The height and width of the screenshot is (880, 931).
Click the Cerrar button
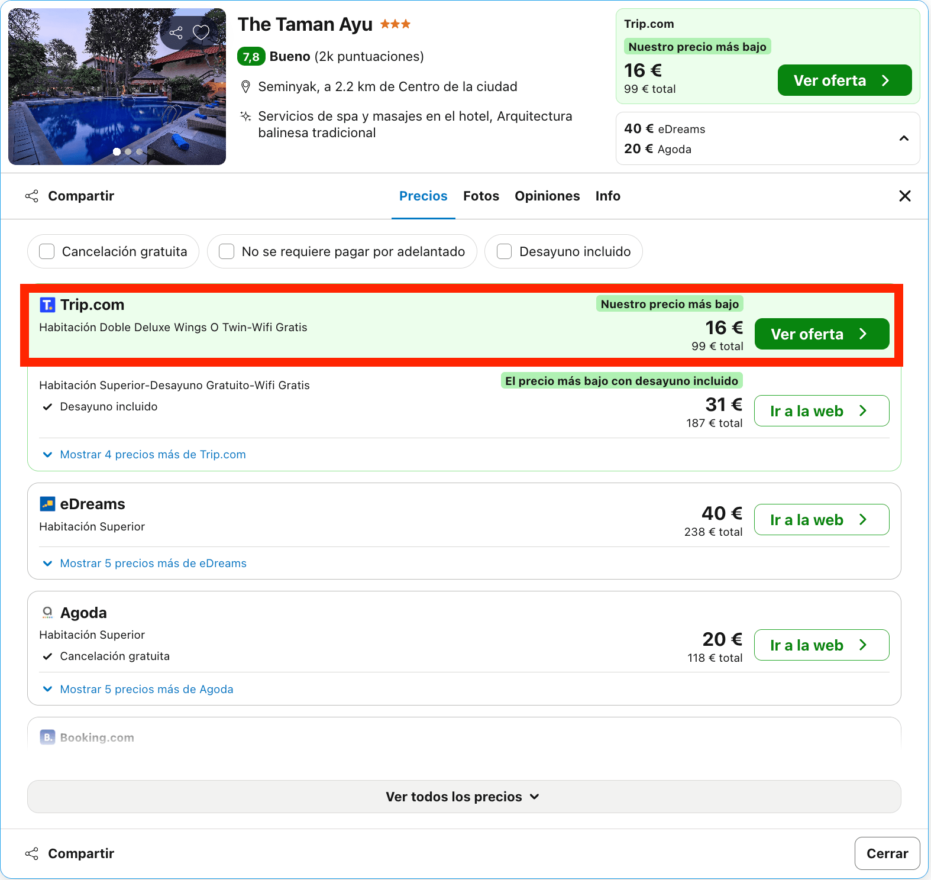(x=887, y=853)
